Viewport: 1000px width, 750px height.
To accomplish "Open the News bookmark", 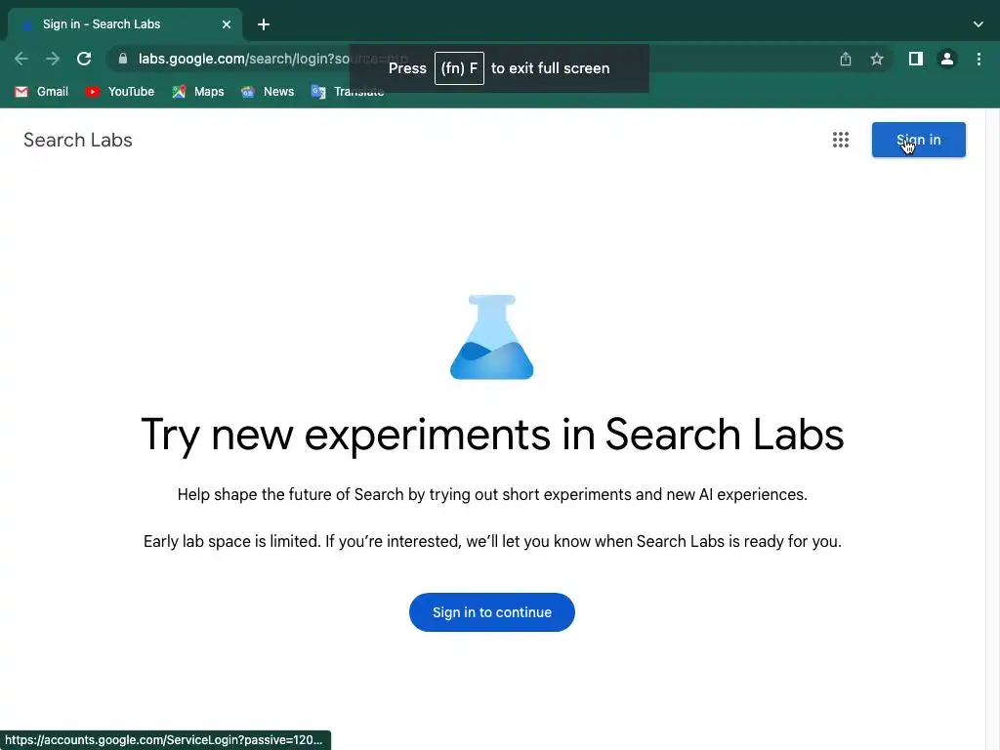I will 268,91.
